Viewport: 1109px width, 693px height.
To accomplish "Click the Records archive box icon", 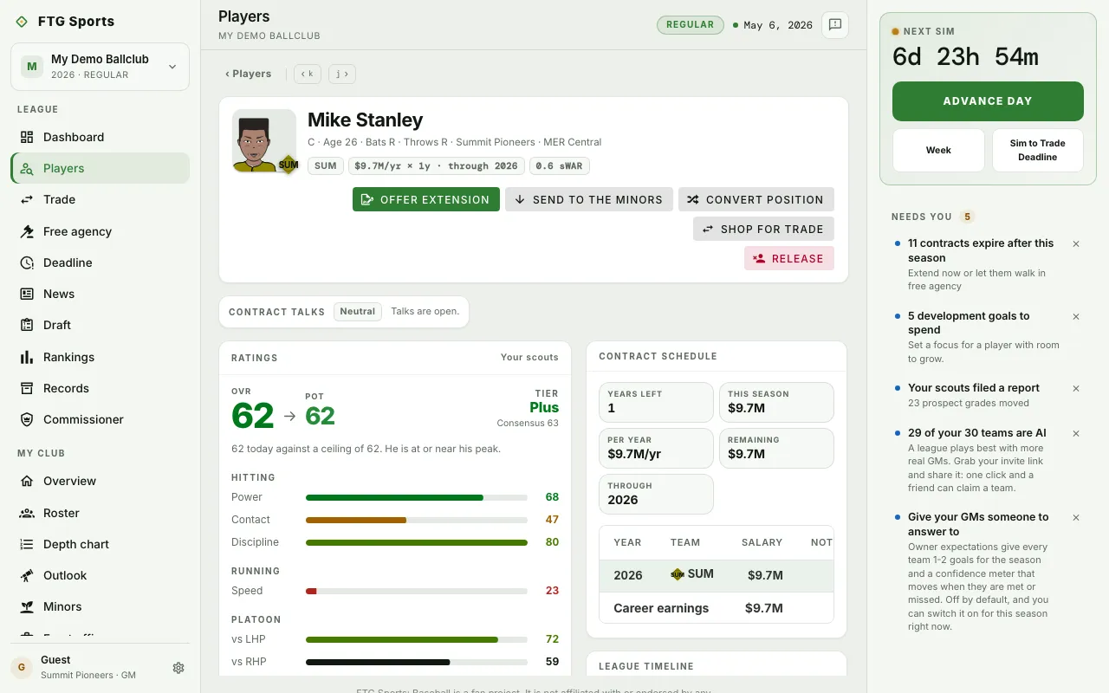I will pyautogui.click(x=27, y=388).
